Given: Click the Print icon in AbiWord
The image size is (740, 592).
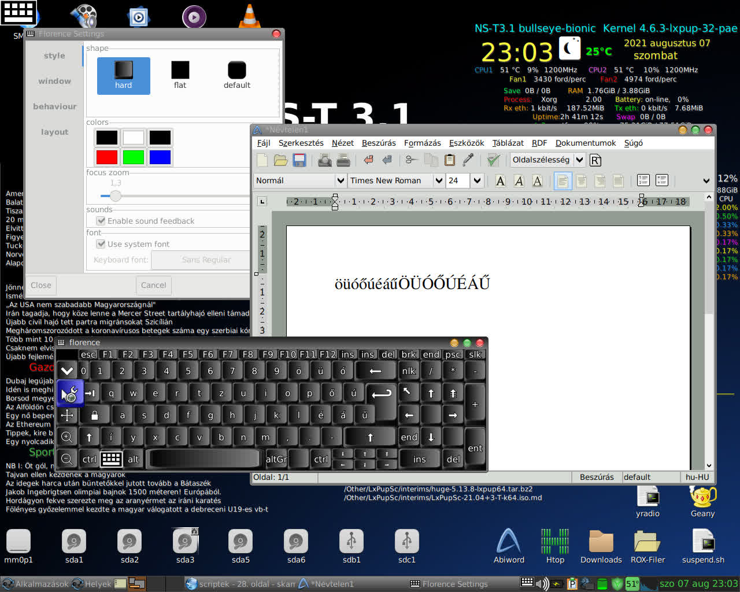Looking at the screenshot, I should 343,160.
